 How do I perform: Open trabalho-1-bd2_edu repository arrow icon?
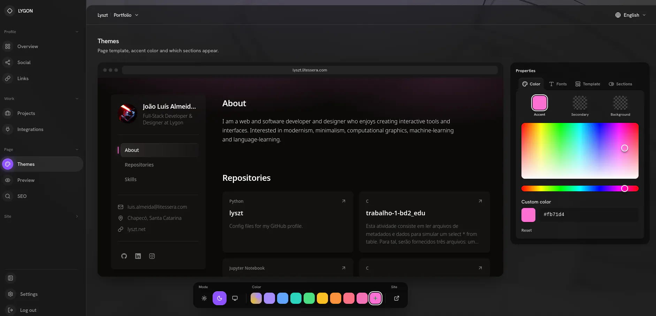(x=480, y=201)
